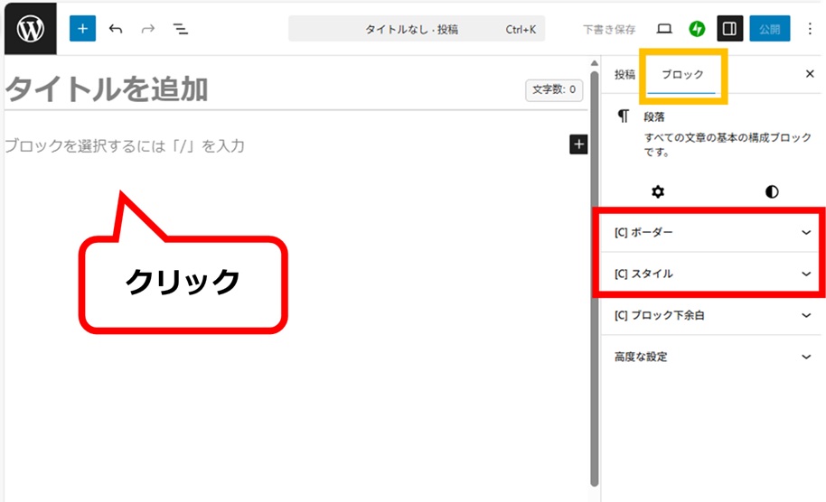Click the laptop preview icon

(x=664, y=29)
